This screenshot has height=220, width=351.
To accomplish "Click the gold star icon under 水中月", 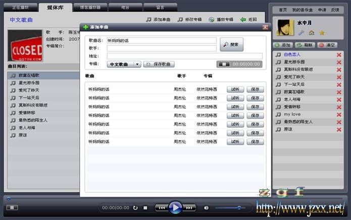I will (x=322, y=33).
